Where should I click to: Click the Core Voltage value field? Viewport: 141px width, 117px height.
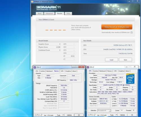point(120,82)
